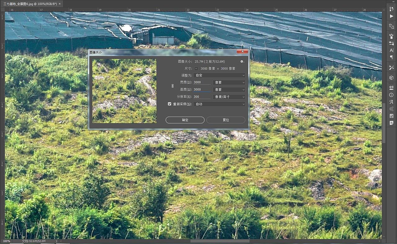Open the Brush Settings panel icon
This screenshot has width=397, height=244.
click(391, 43)
